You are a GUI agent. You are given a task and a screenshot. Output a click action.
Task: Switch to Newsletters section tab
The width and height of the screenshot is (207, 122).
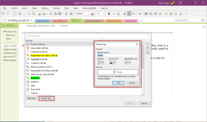60,21
